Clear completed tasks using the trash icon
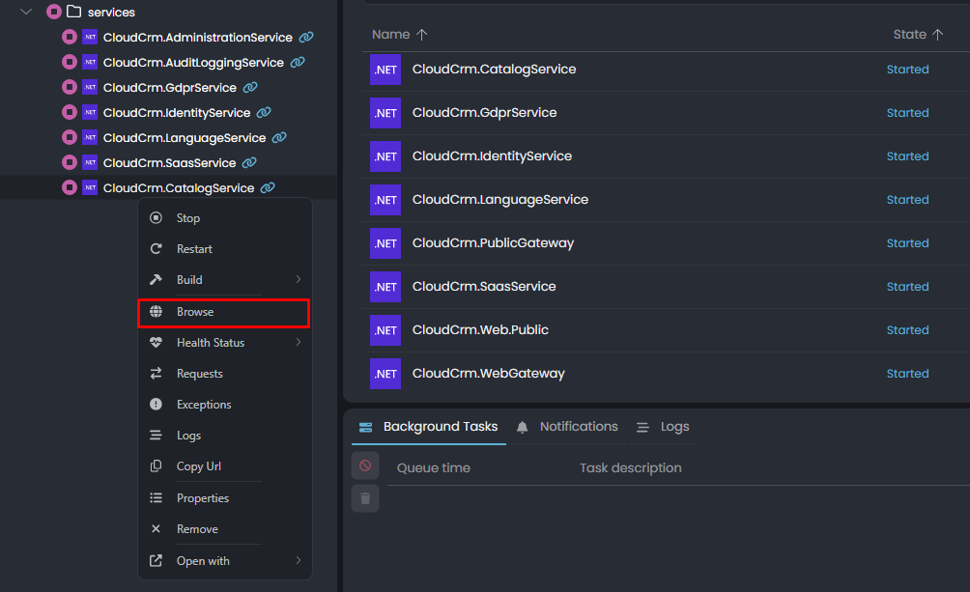Image resolution: width=970 pixels, height=592 pixels. 365,498
